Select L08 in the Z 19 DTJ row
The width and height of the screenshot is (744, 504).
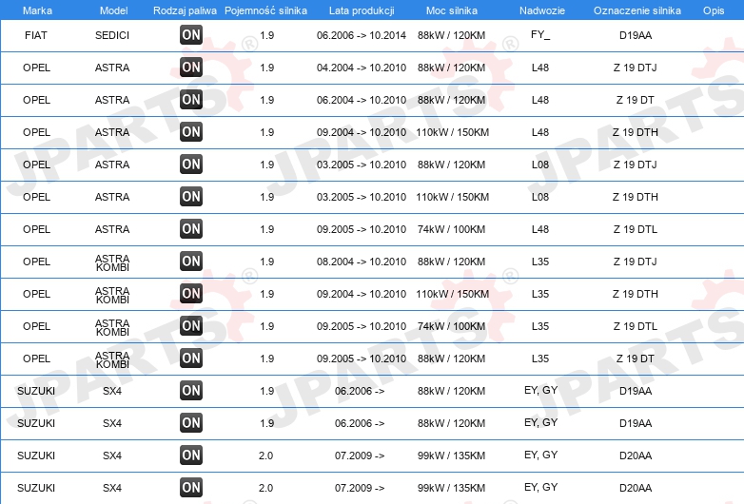pos(540,165)
